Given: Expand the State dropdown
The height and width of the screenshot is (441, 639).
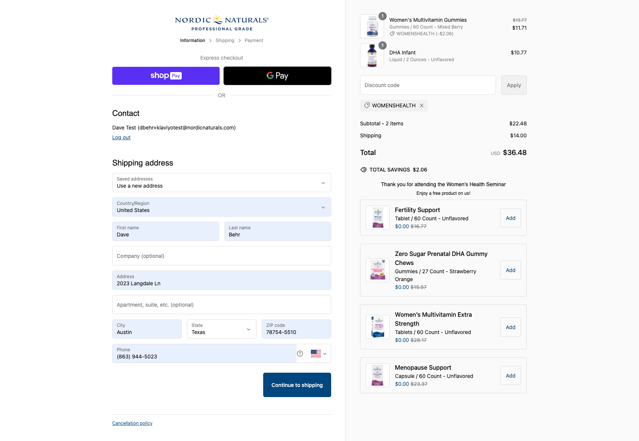Looking at the screenshot, I should tap(222, 329).
